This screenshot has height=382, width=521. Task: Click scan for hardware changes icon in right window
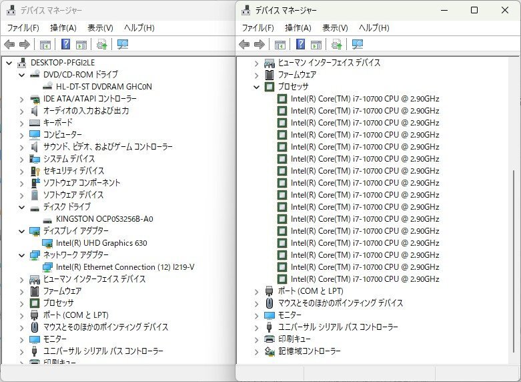pos(358,45)
